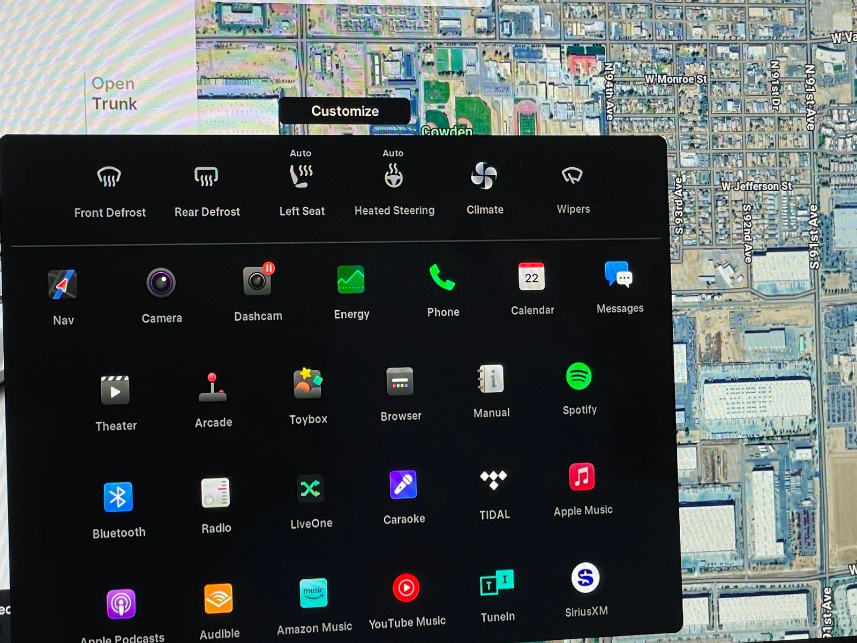Launch the Theater app

pyautogui.click(x=115, y=390)
